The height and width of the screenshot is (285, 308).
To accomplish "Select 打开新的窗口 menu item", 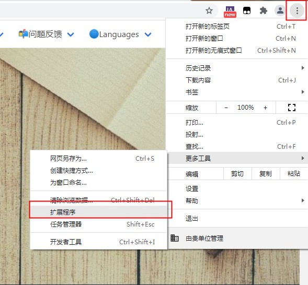I will coord(237,39).
